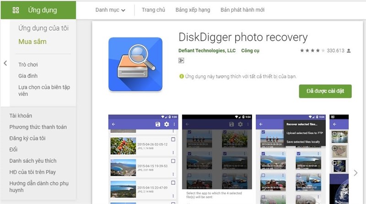Open first screenshot with photo list
Image resolution: width=366 pixels, height=204 pixels.
143,159
